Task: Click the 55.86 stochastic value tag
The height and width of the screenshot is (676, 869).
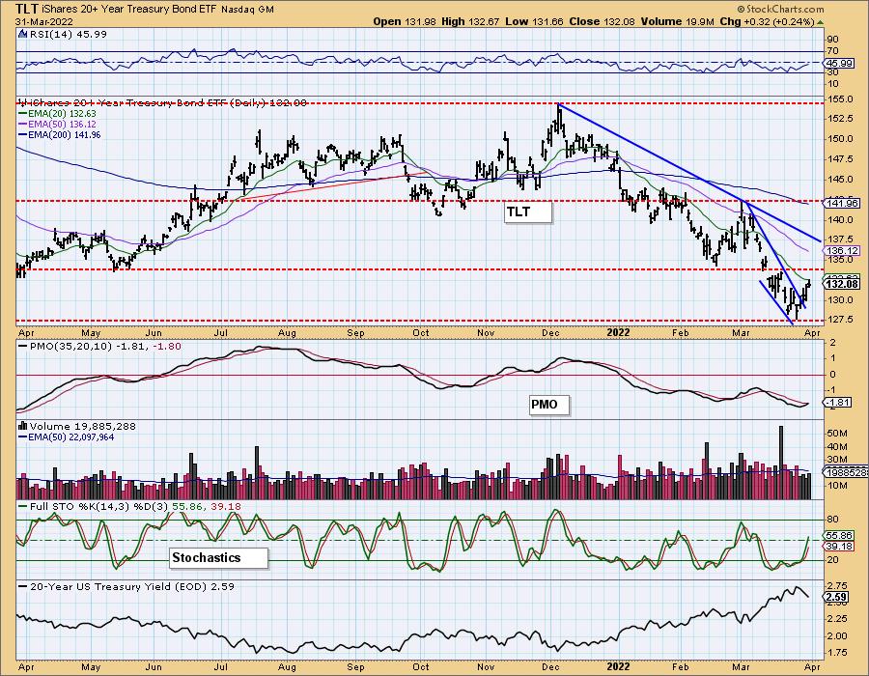Action: pyautogui.click(x=840, y=536)
